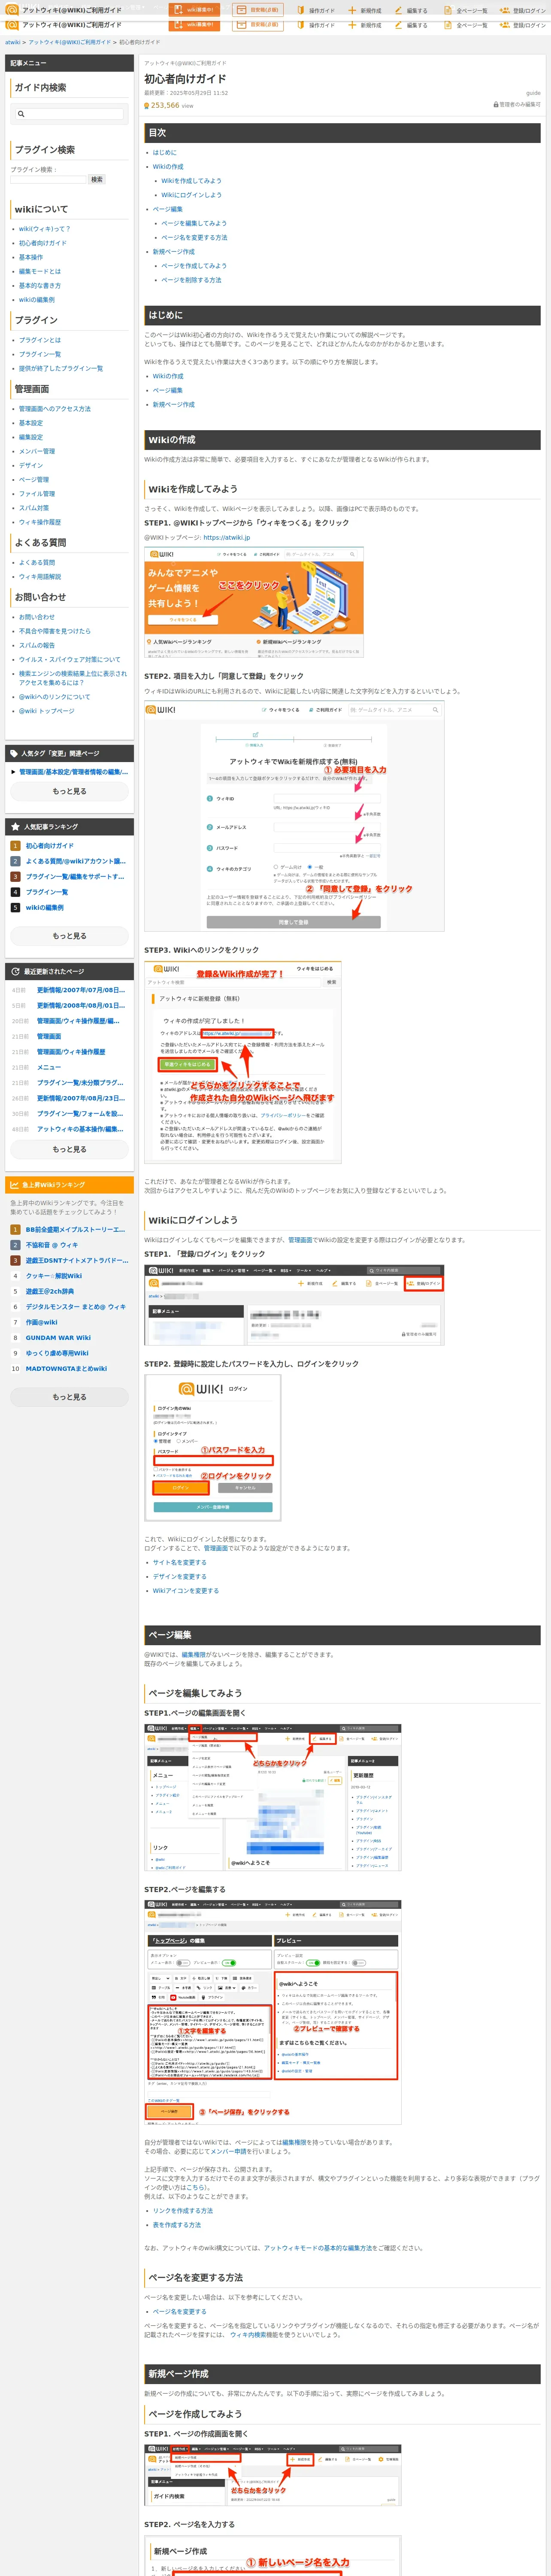
Task: Jump to ページ名を変更する方法 in table of contents
Action: [x=194, y=238]
